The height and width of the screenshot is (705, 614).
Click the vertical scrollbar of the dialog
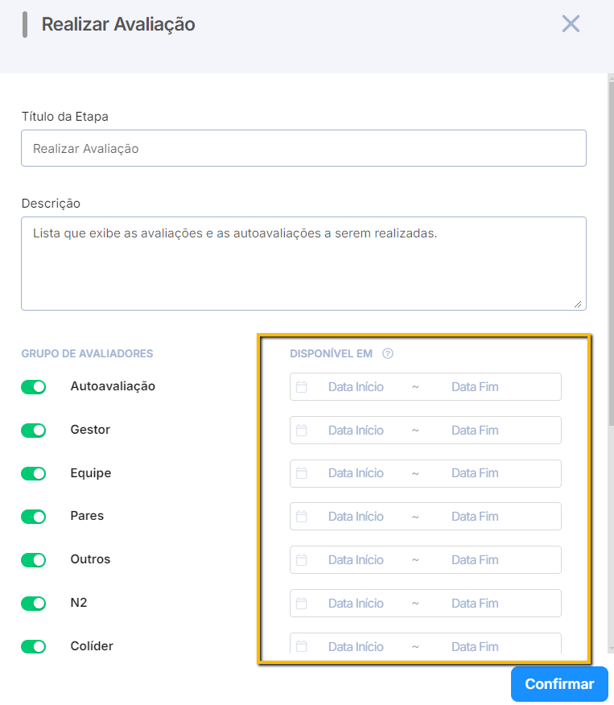click(x=609, y=241)
